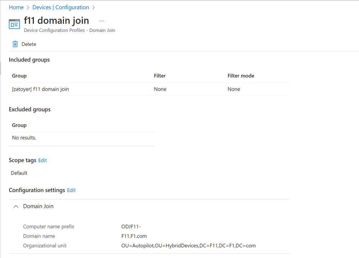Select the [zatoyer] f11 domain join group

40,89
